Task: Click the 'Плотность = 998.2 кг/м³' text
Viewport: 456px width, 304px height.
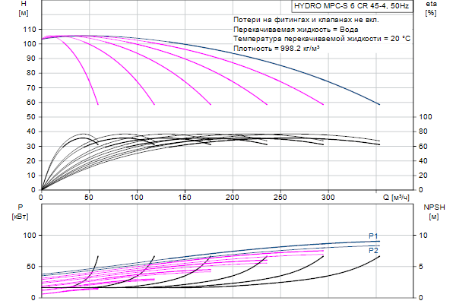Action: pyautogui.click(x=277, y=48)
